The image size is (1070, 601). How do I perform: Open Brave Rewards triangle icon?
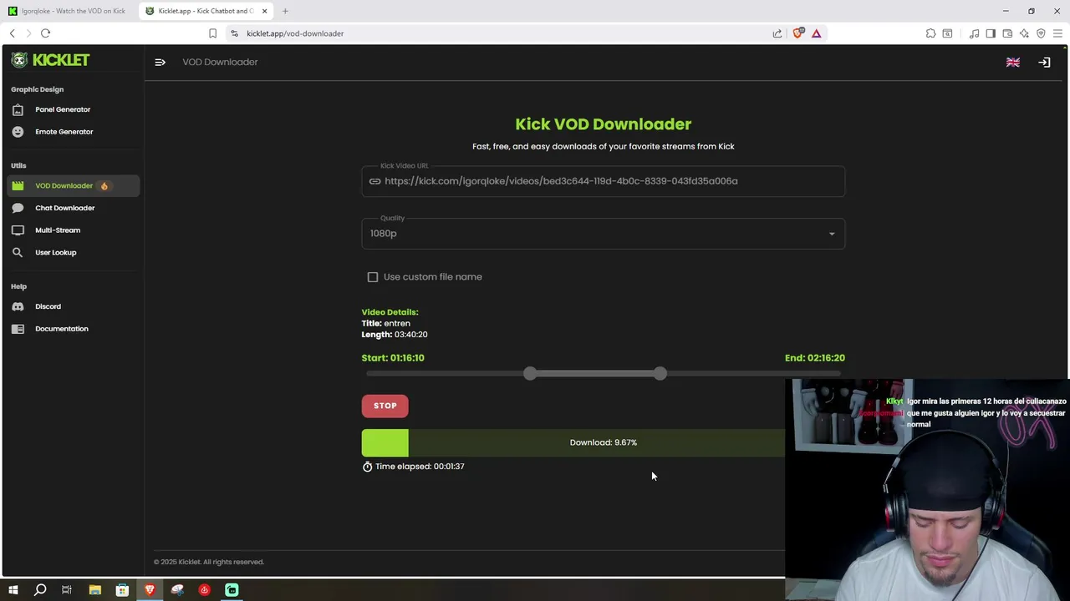click(x=816, y=33)
